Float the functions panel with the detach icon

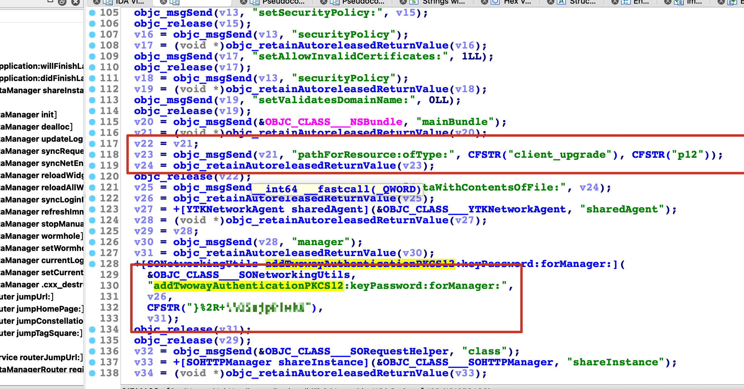click(62, 2)
